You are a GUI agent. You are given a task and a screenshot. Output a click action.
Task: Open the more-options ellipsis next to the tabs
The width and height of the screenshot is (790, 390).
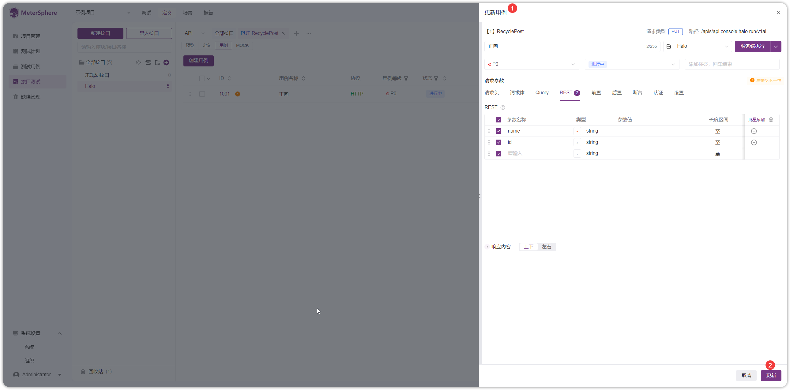coord(309,33)
